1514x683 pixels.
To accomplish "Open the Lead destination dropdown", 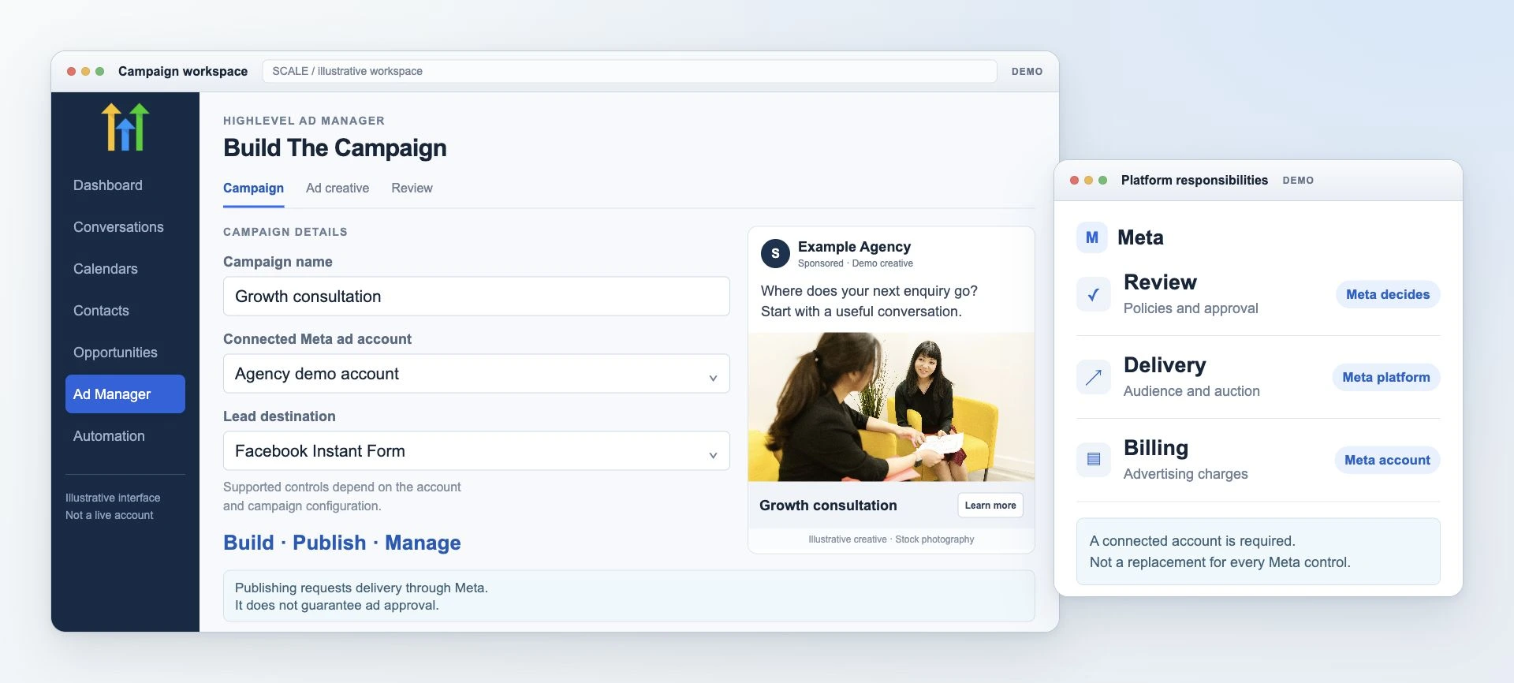I will [x=476, y=451].
